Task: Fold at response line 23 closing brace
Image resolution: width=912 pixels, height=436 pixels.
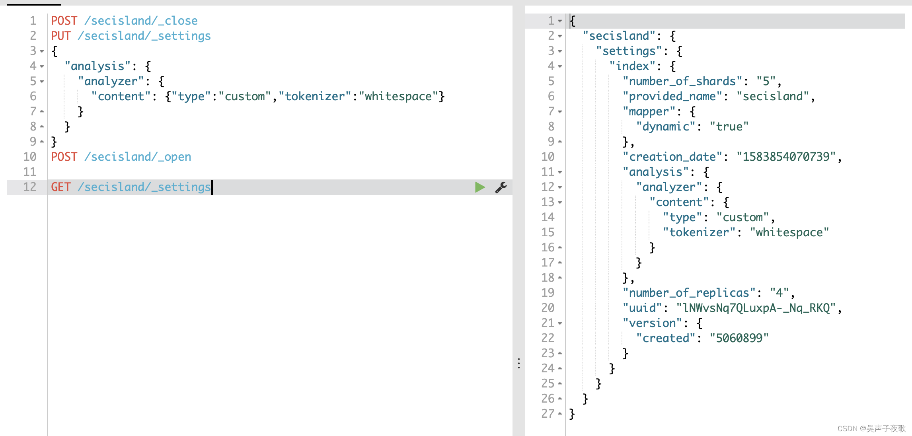Action: [x=560, y=353]
